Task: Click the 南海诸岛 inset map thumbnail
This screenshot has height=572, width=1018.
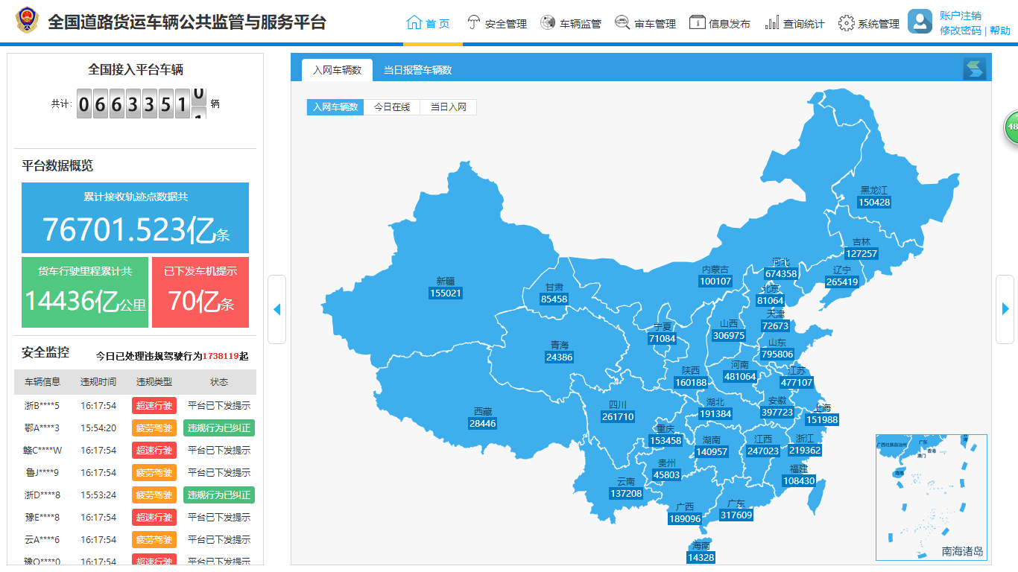Action: click(x=931, y=498)
